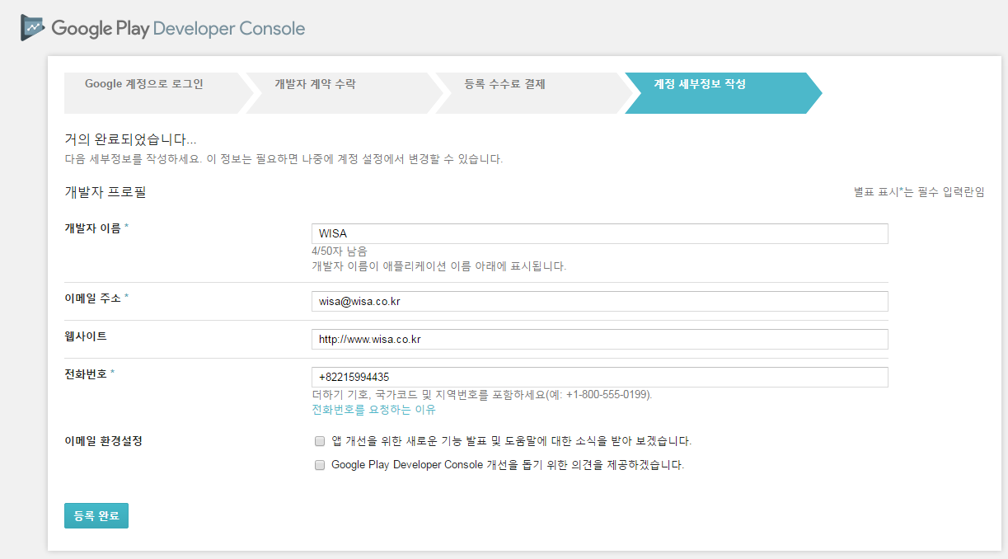Click the '이메일 주소' label
Image resolution: width=1008 pixels, height=559 pixels.
point(92,298)
